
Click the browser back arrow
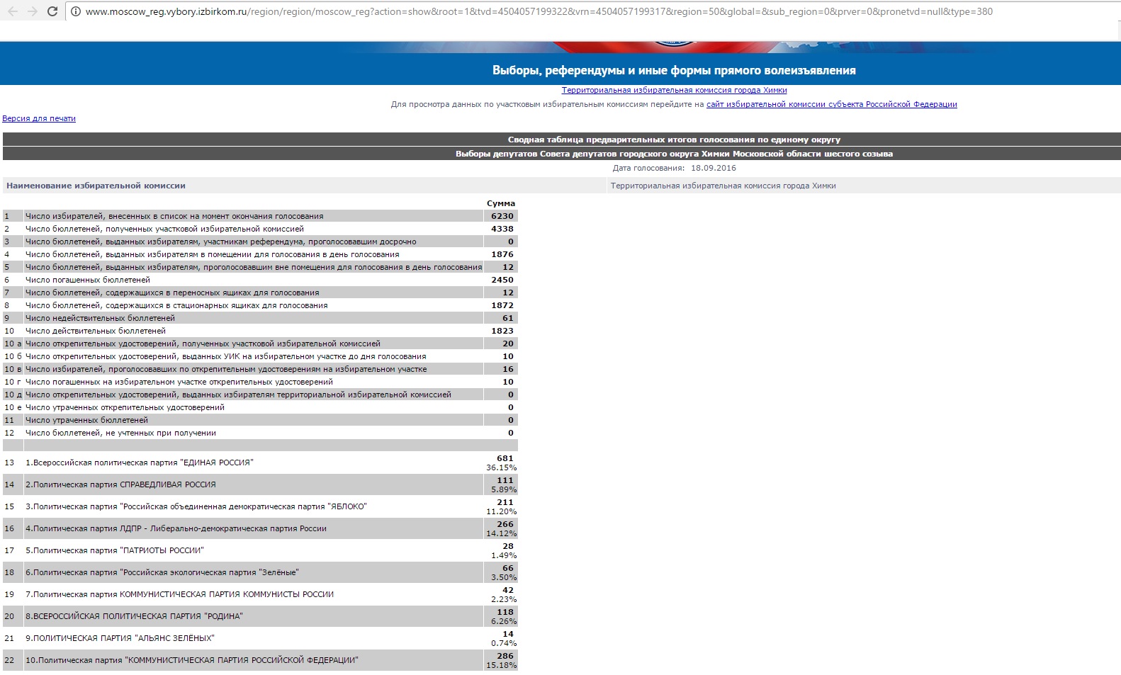click(12, 11)
